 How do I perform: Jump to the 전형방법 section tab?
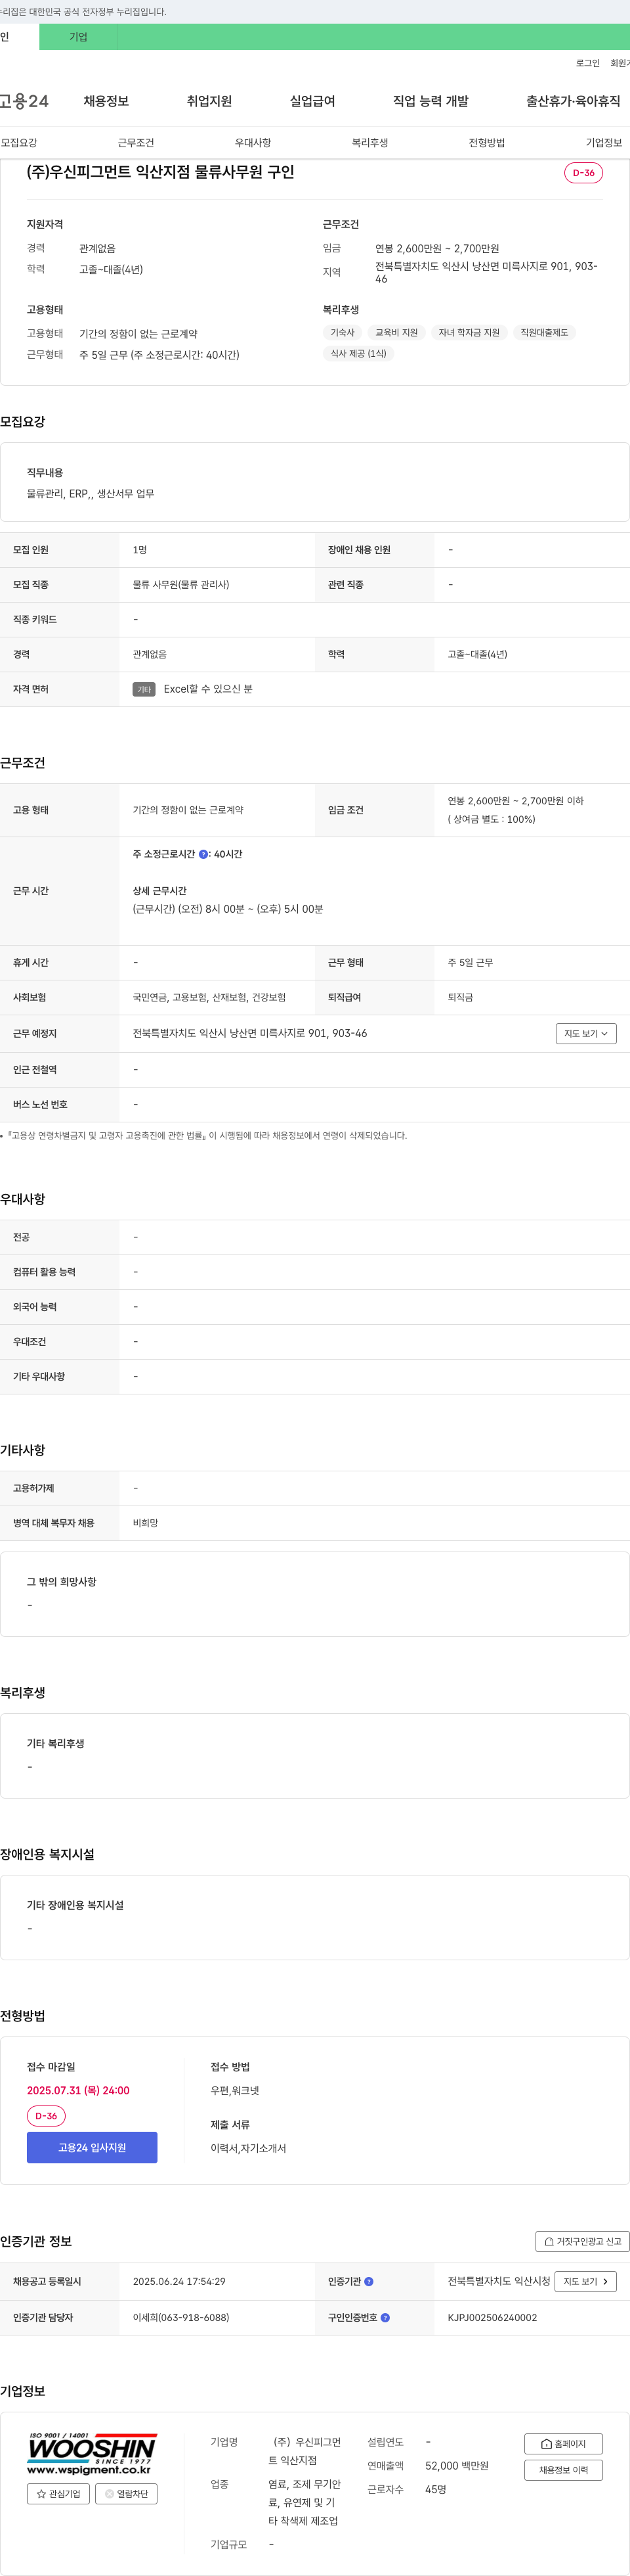(x=487, y=143)
